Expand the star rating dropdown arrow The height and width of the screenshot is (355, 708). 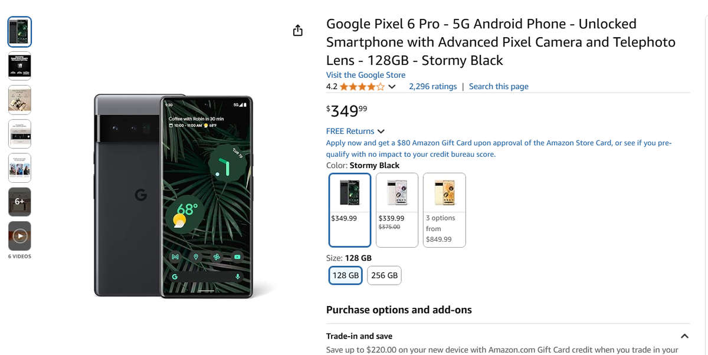(x=392, y=86)
